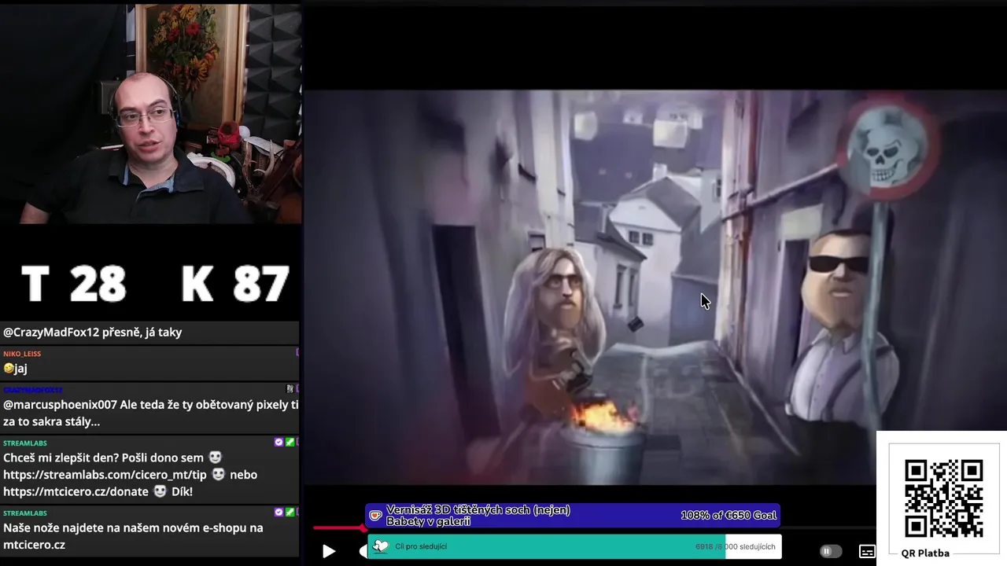Click the 'T 28' counter text
The height and width of the screenshot is (566, 1007).
(73, 283)
